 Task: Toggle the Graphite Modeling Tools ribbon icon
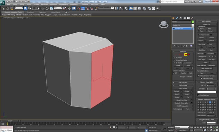pos(131,8)
